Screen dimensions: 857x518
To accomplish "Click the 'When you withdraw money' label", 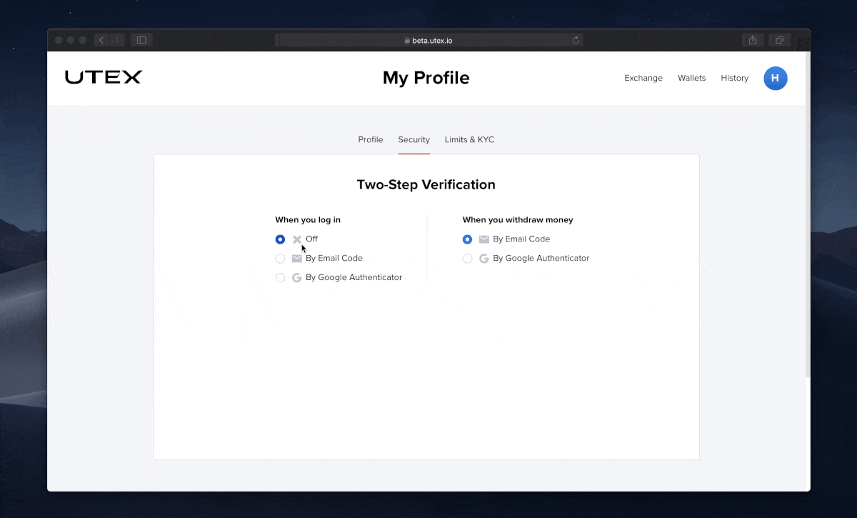I will (518, 220).
